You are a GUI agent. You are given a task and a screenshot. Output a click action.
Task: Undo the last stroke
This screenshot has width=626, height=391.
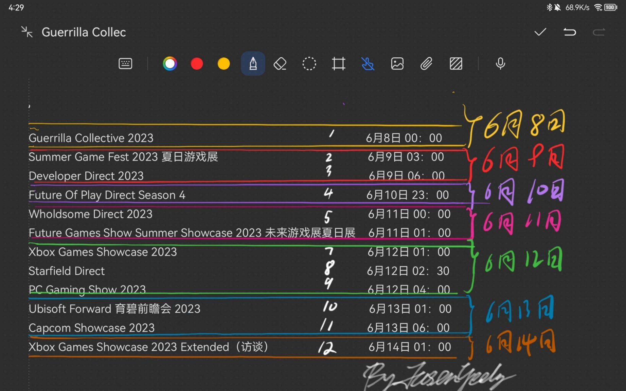click(x=570, y=32)
